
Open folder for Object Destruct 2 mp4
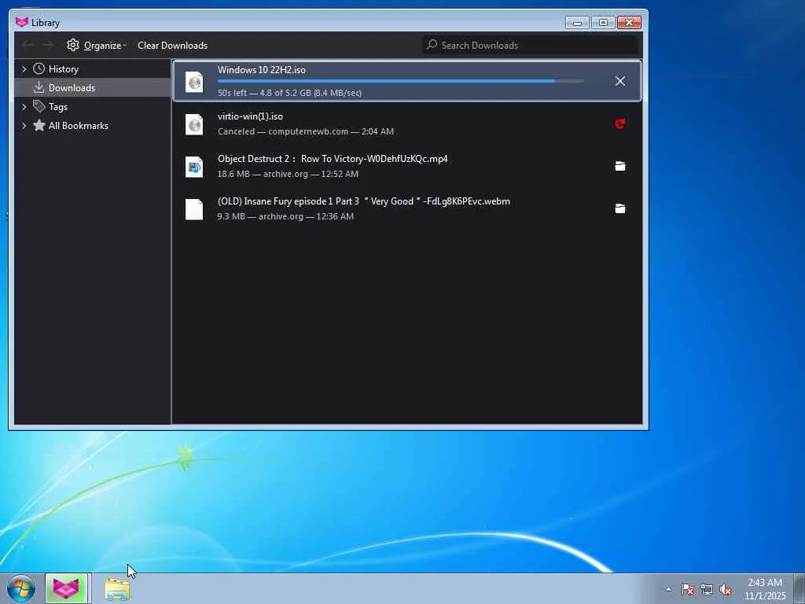coord(619,166)
